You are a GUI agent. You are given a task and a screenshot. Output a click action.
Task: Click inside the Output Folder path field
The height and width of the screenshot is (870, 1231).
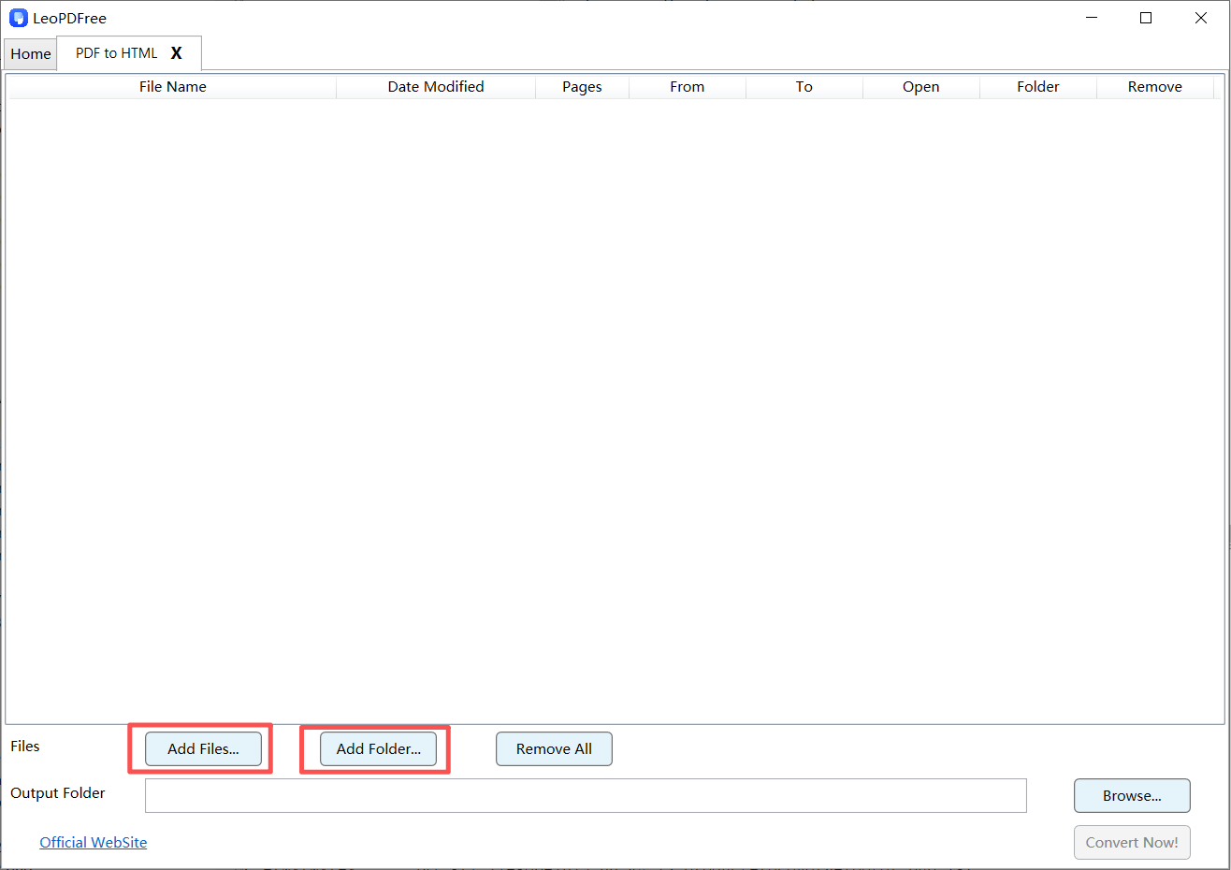coord(586,795)
